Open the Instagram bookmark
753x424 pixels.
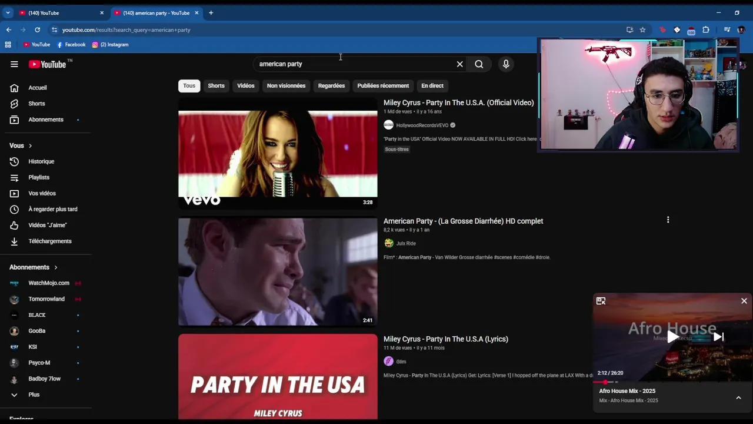pos(110,44)
